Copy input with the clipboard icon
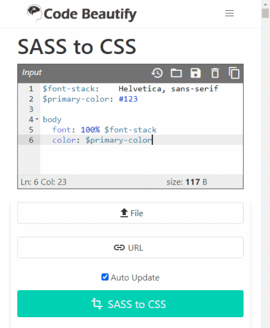Image resolution: width=270 pixels, height=328 pixels. point(234,73)
